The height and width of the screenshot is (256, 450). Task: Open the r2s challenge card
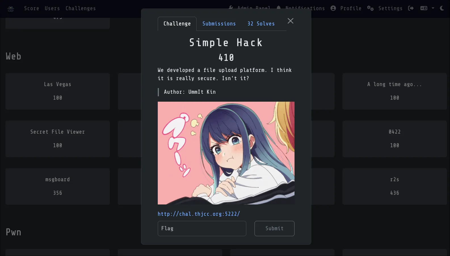tap(395, 186)
